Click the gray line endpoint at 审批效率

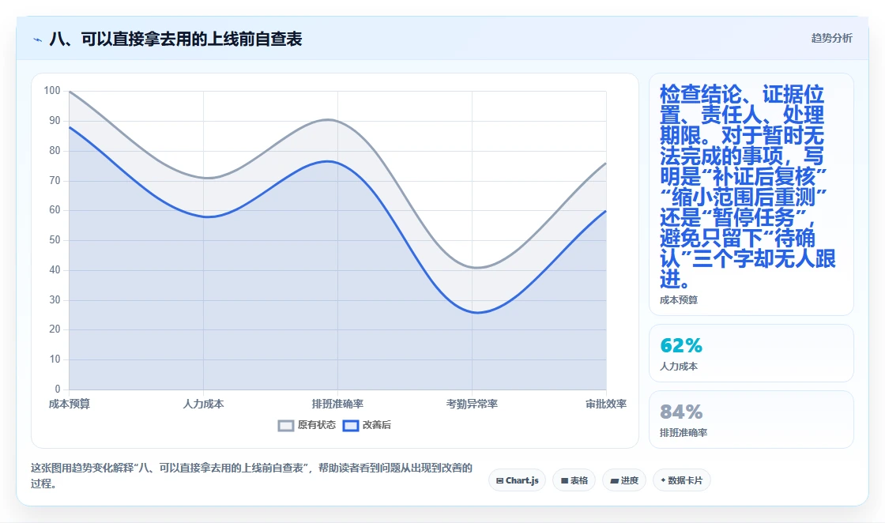point(605,163)
